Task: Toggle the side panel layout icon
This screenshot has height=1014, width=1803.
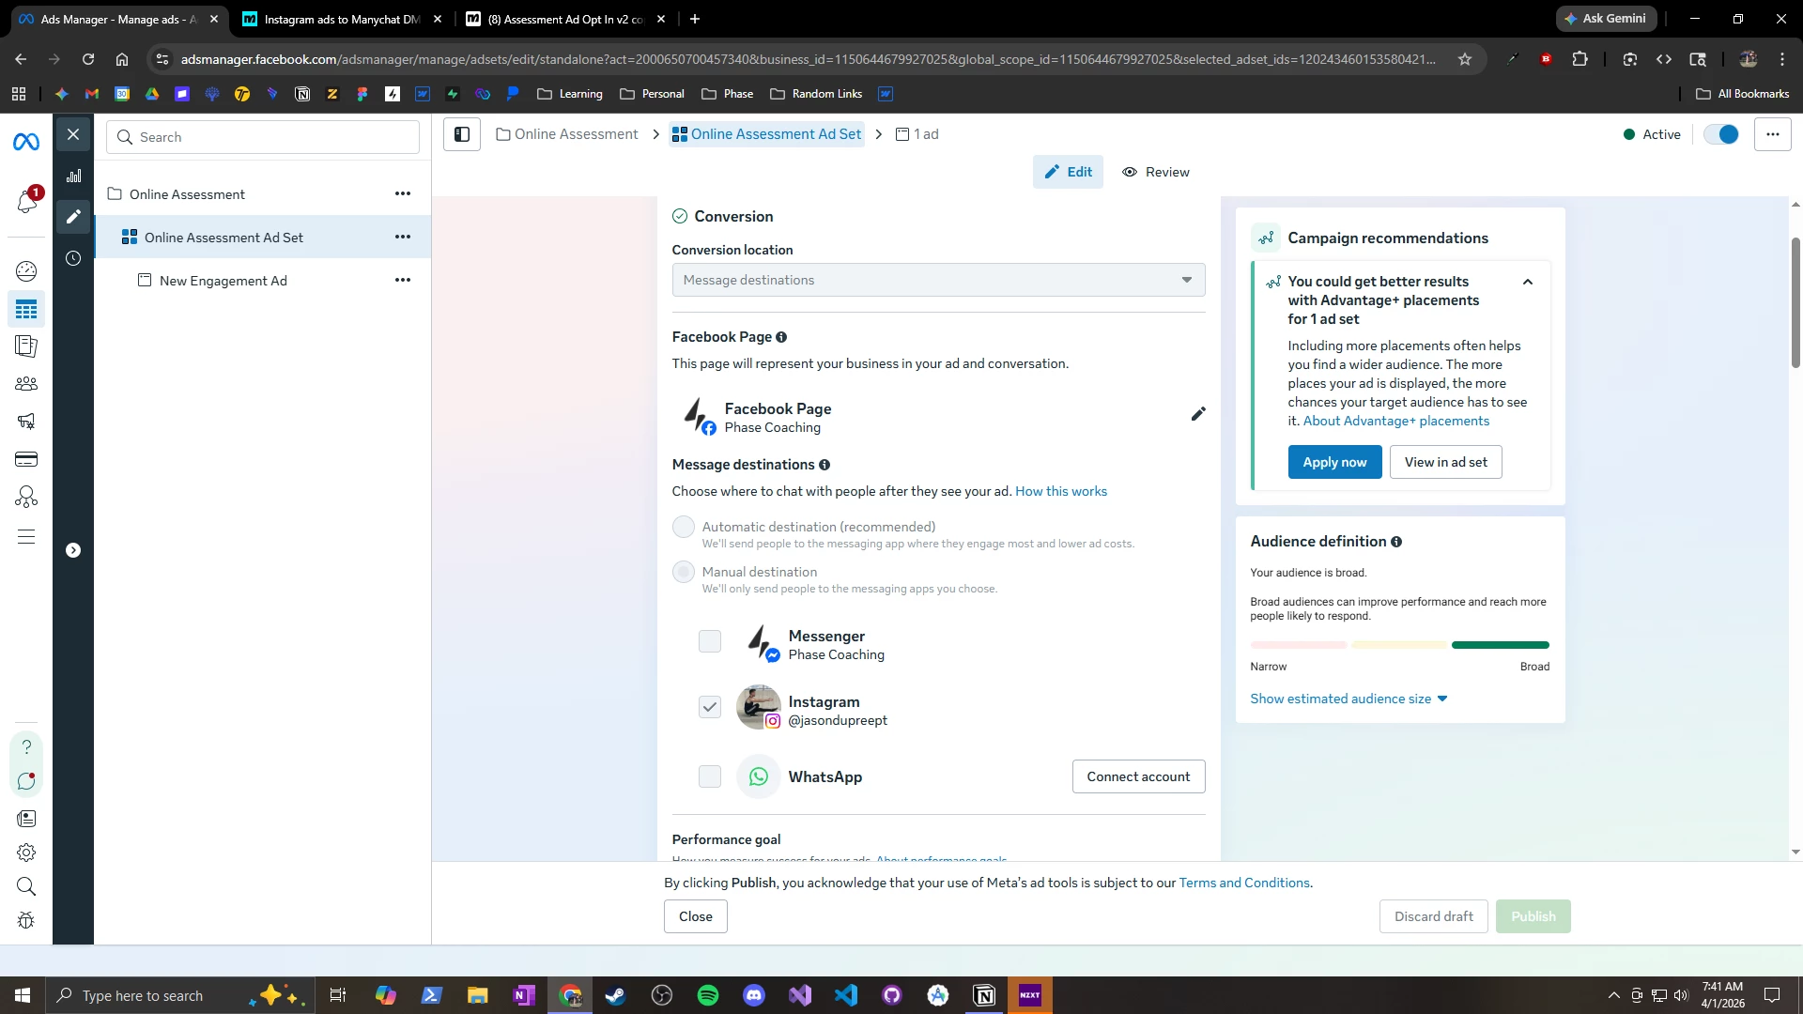Action: 462,134
